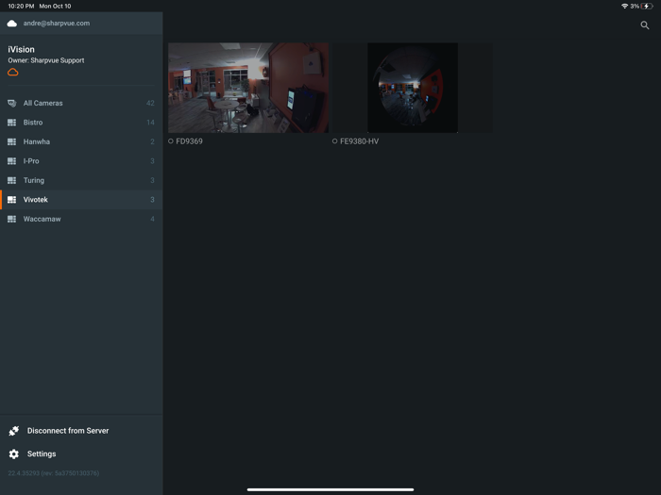661x495 pixels.
Task: Switch to the I-Pro layout
Action: [x=81, y=161]
